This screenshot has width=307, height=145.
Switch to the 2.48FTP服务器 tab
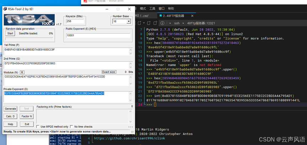[177, 16]
